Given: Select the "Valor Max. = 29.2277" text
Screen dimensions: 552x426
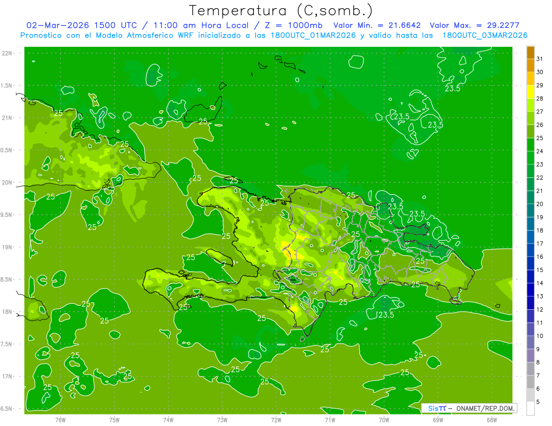Looking at the screenshot, I should point(474,25).
